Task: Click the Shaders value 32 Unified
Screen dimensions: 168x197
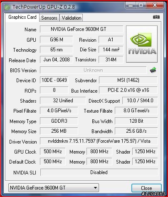Action: pos(63,101)
